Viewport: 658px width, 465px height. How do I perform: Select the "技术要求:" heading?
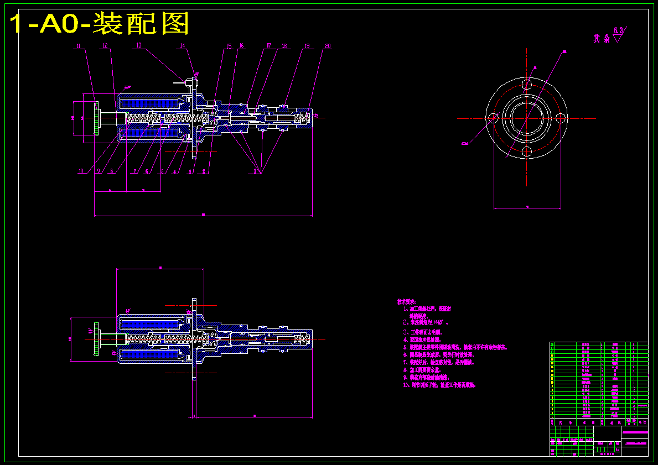tap(407, 301)
